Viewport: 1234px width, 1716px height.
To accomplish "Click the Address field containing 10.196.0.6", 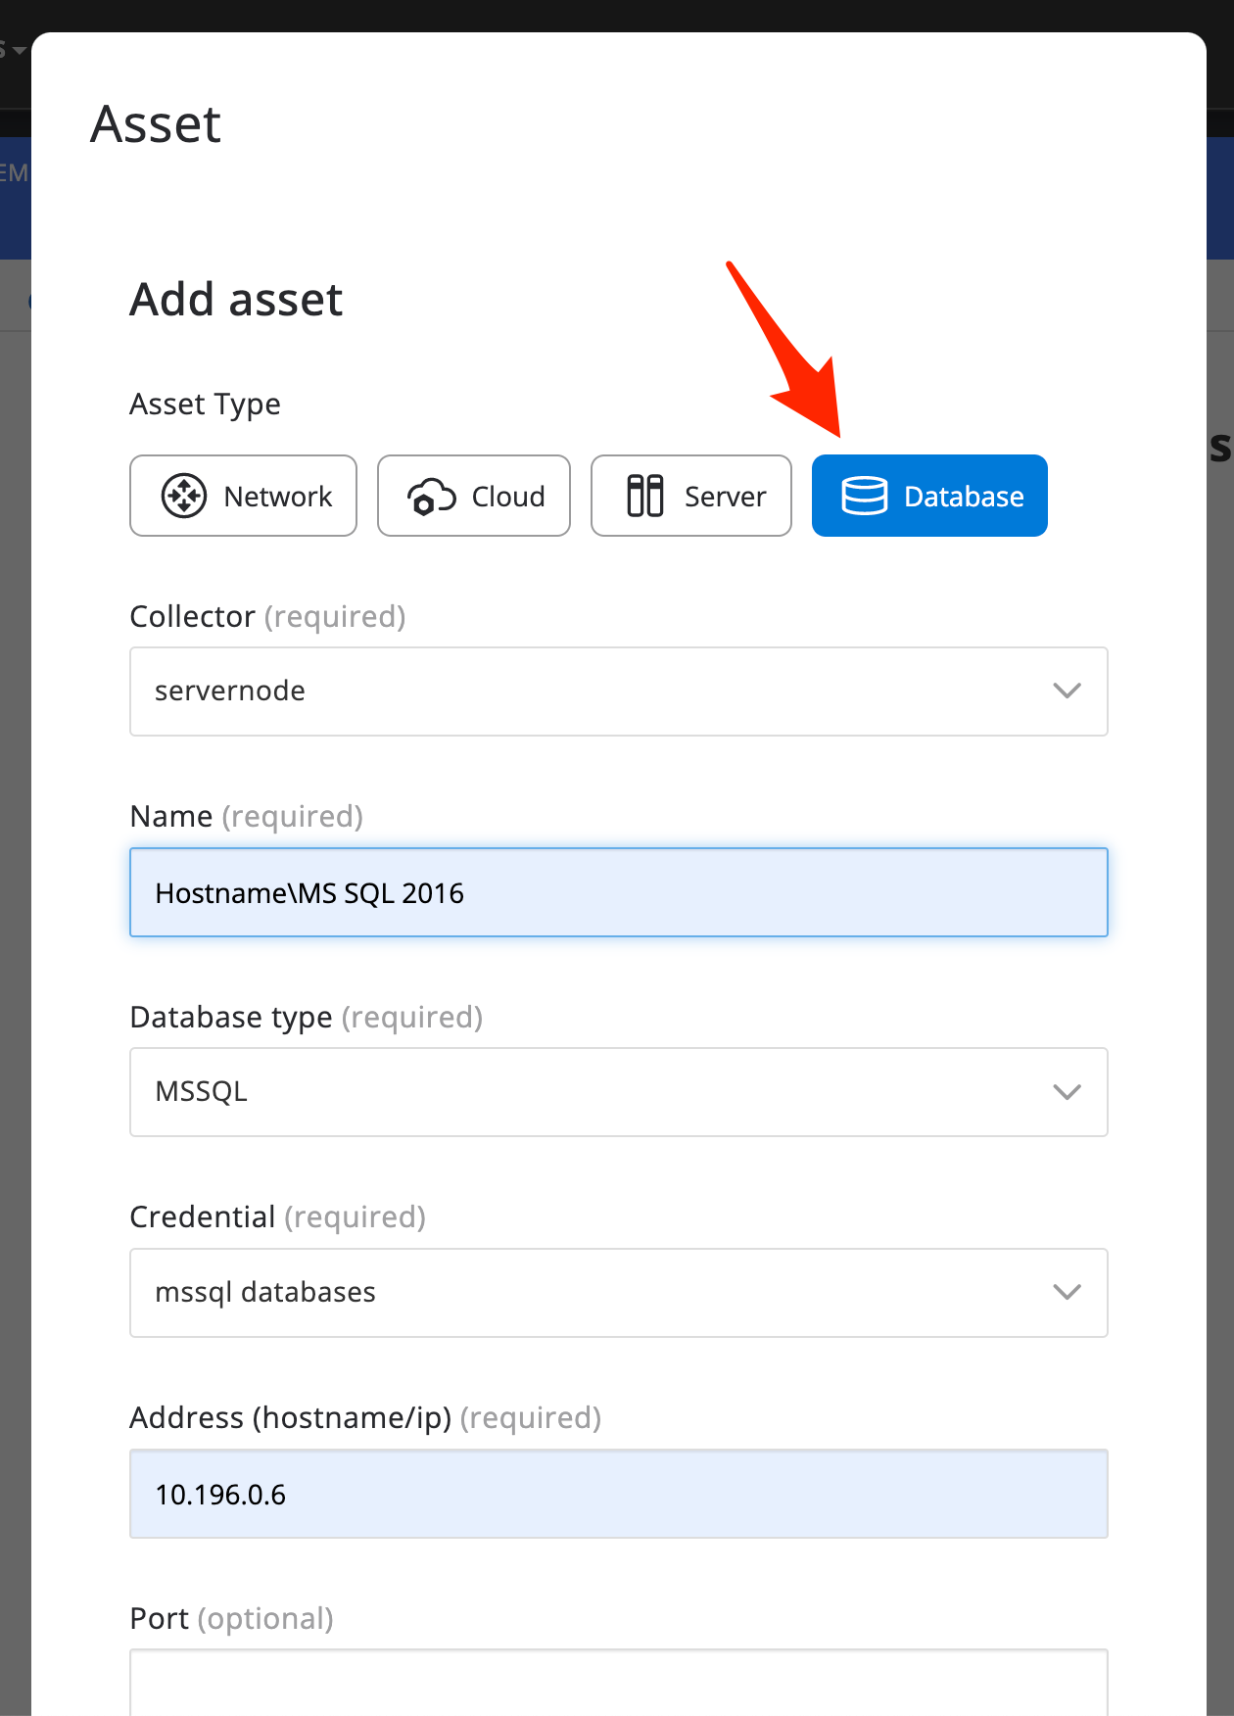I will point(619,1494).
